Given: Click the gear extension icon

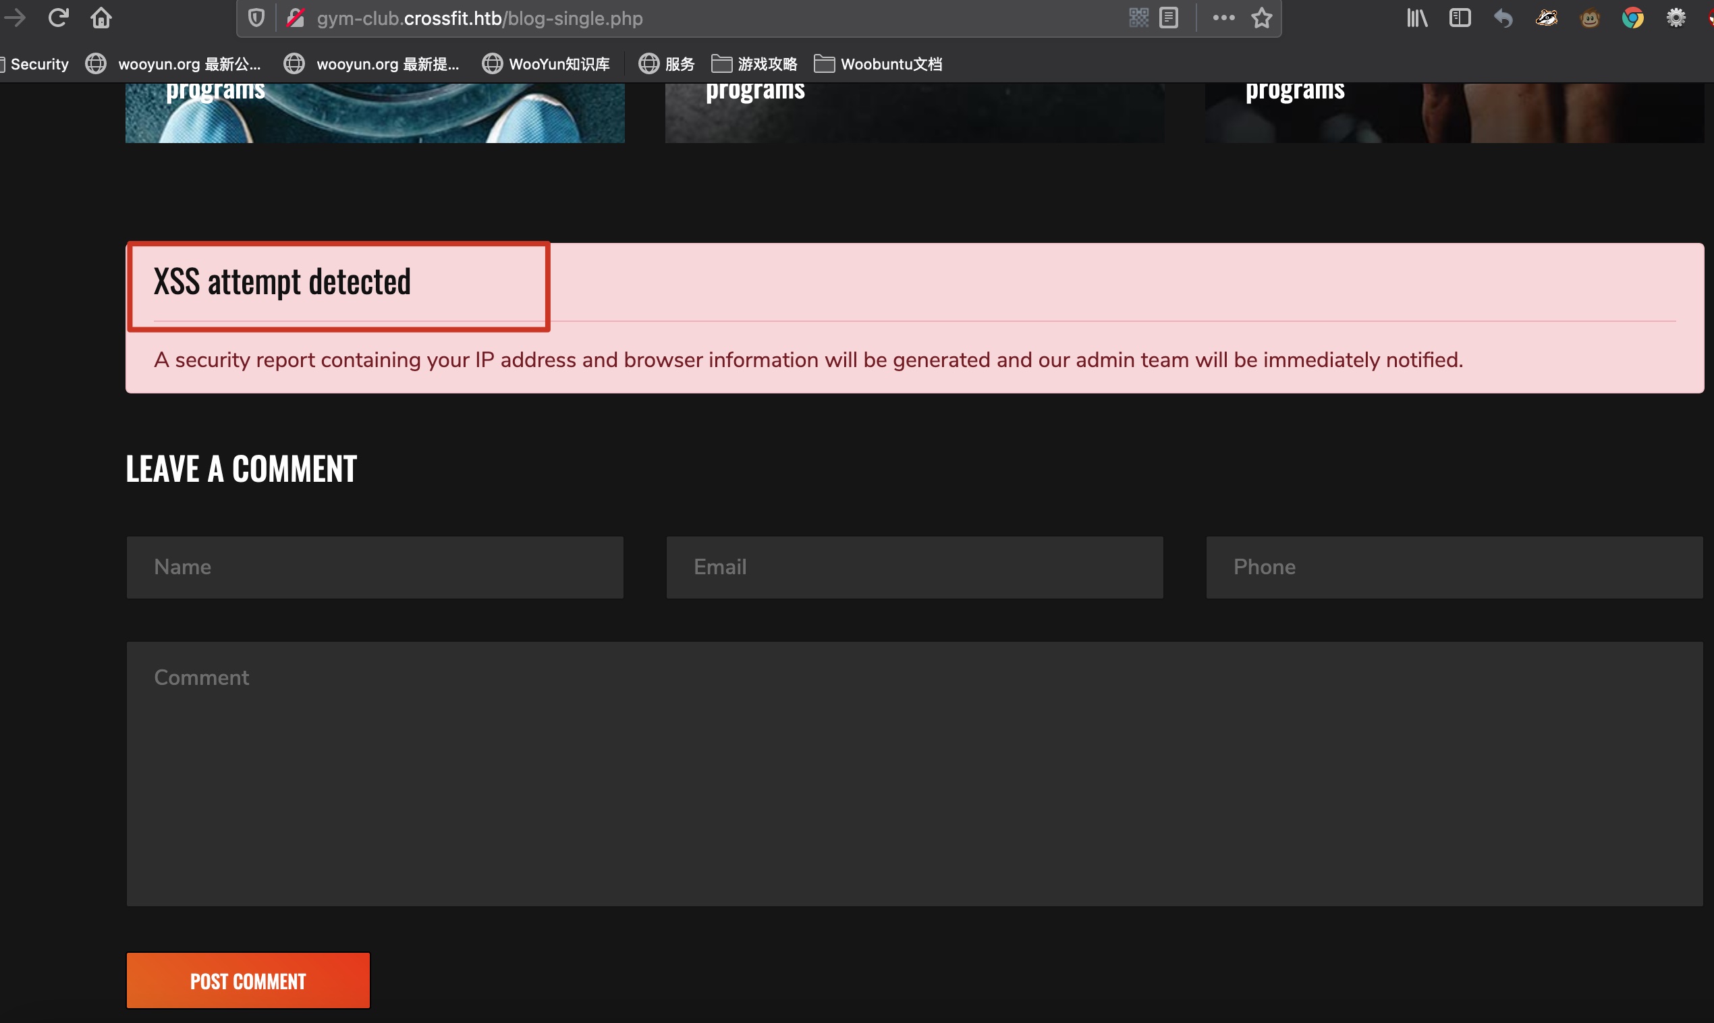Looking at the screenshot, I should [1676, 18].
